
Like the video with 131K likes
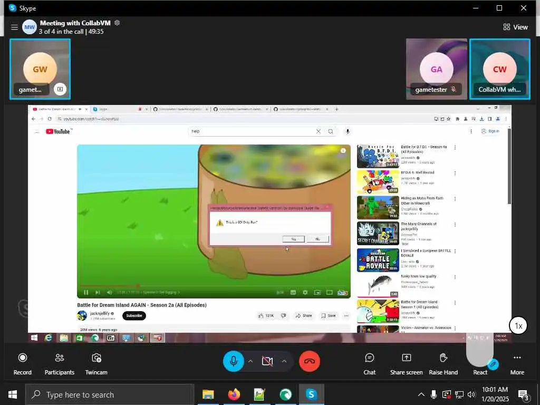coord(266,315)
